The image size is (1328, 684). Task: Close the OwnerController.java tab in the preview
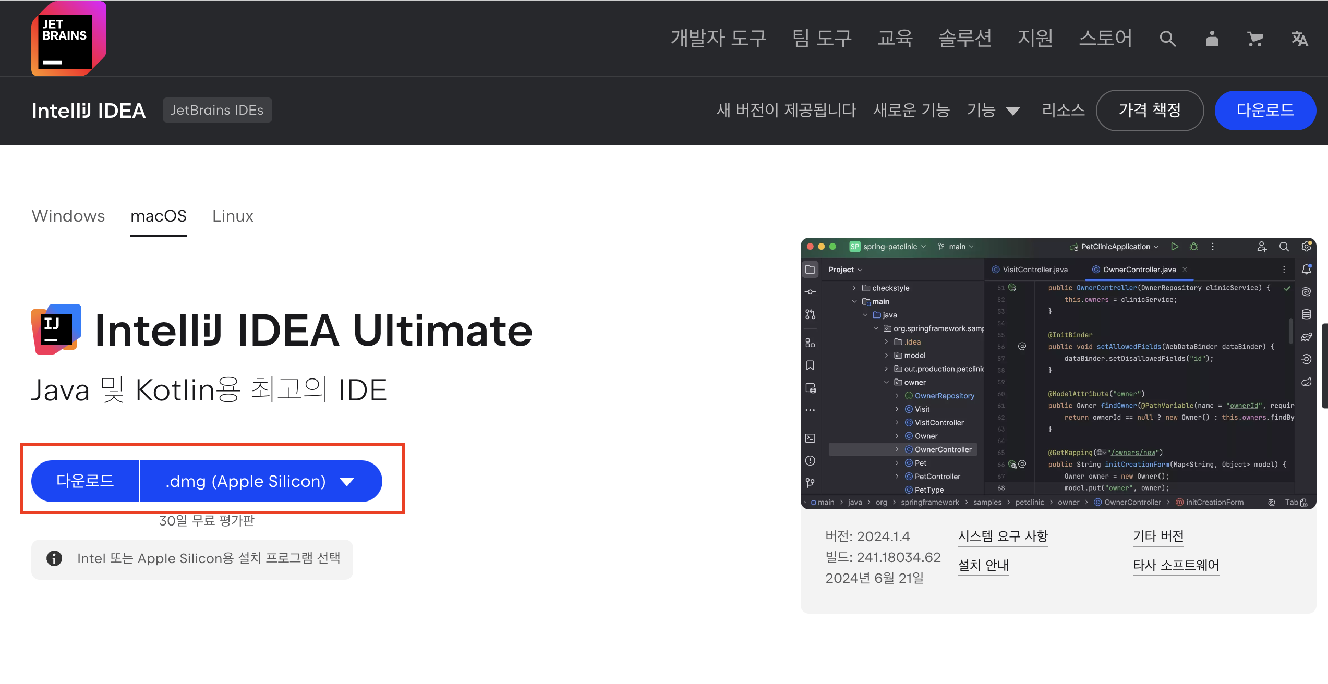click(1185, 270)
